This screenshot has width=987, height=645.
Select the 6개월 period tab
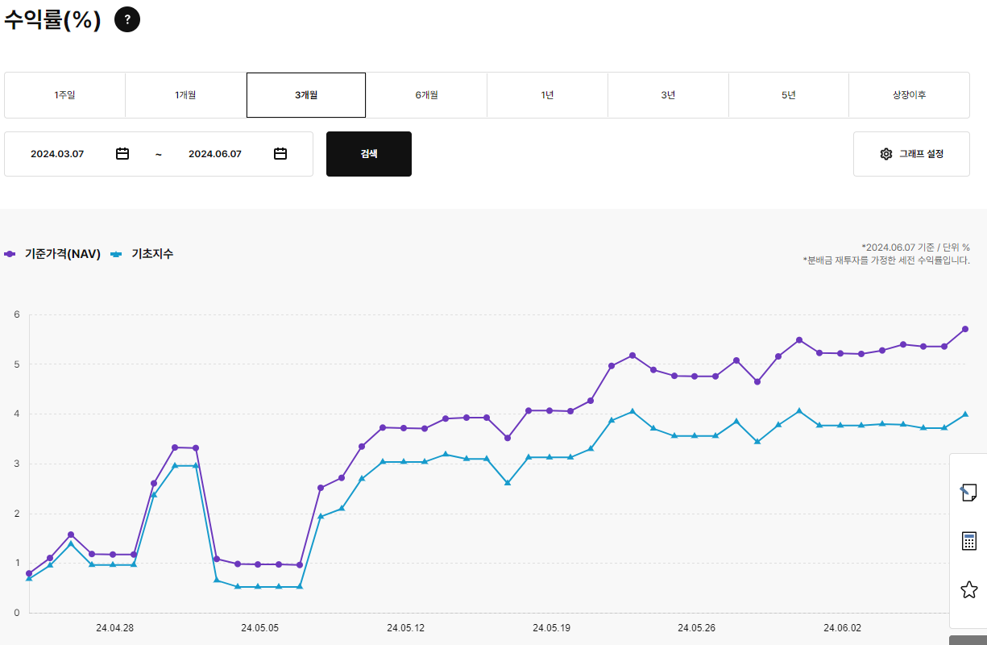point(426,95)
